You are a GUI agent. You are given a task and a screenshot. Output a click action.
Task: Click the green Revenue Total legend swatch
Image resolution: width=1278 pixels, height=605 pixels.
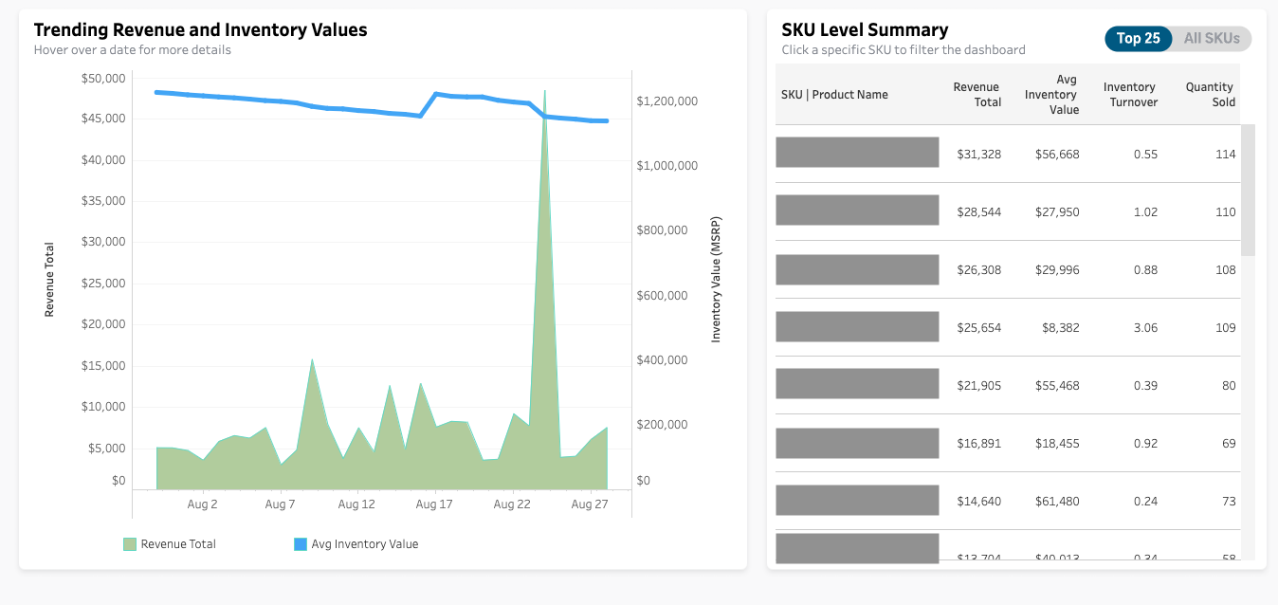pyautogui.click(x=130, y=544)
